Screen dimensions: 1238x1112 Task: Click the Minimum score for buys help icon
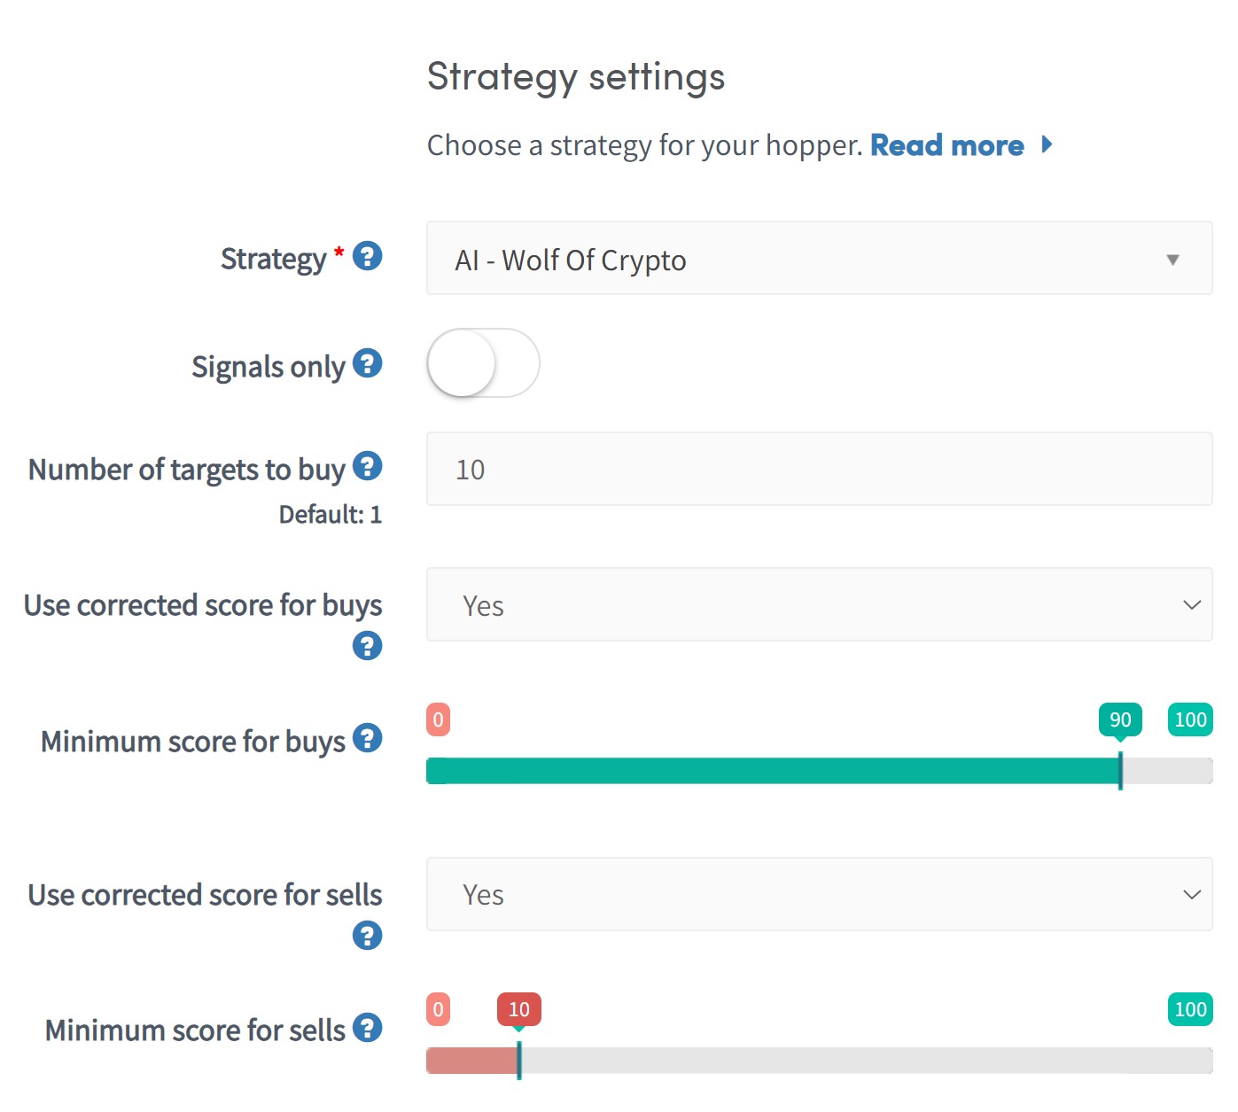tap(367, 738)
